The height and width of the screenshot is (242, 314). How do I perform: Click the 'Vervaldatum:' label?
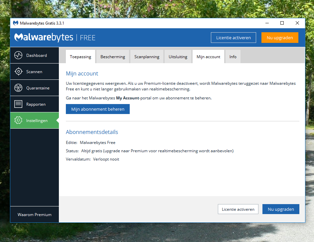coord(78,159)
